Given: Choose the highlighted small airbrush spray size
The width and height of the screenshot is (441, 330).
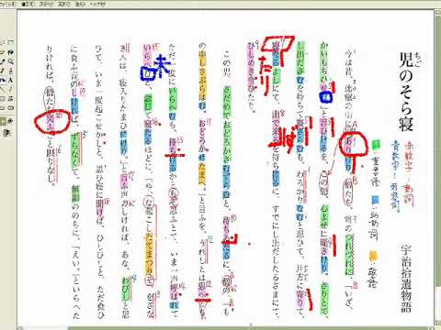Looking at the screenshot, I should point(3,121).
